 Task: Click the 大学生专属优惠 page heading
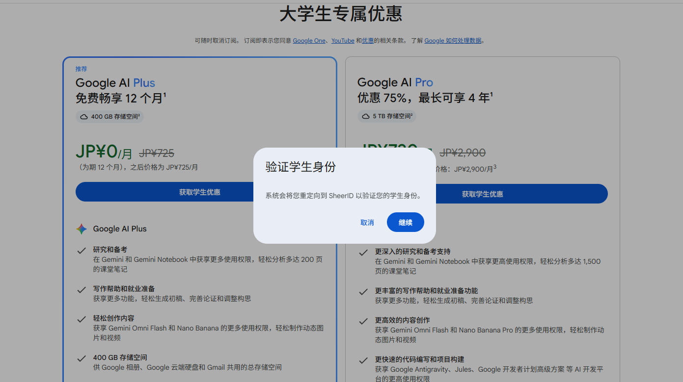click(x=341, y=14)
